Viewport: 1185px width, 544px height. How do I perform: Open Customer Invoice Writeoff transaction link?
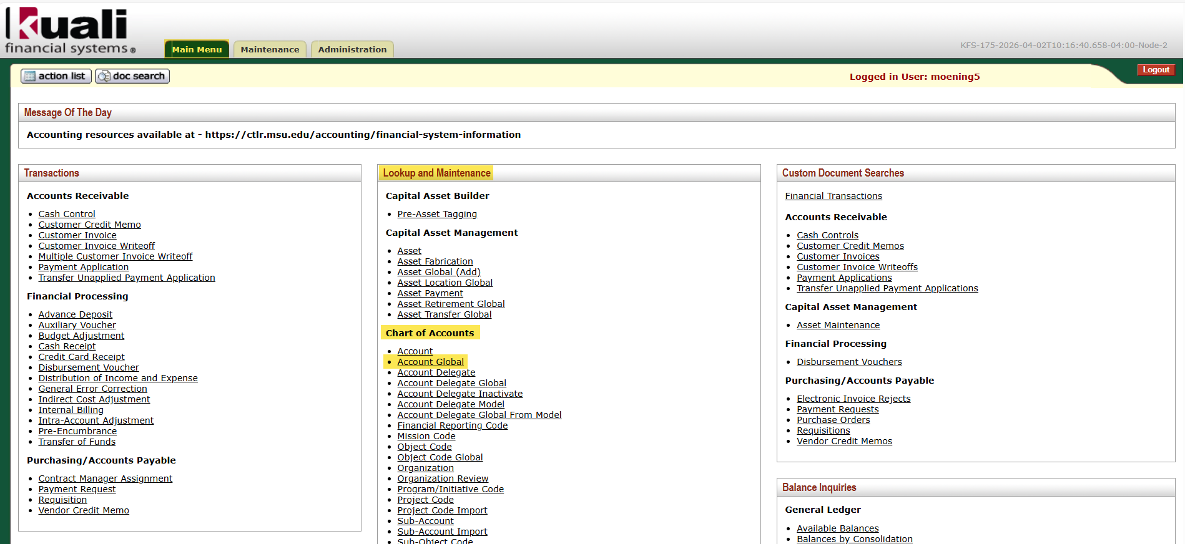[x=96, y=246]
